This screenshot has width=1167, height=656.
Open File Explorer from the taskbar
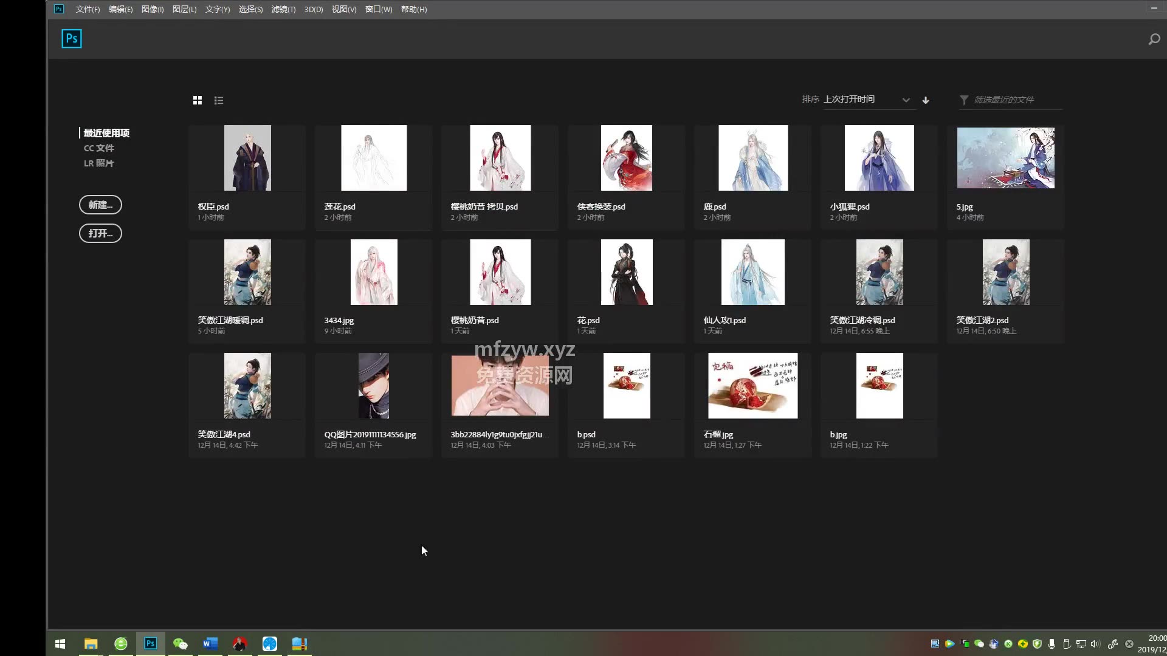[x=91, y=644]
